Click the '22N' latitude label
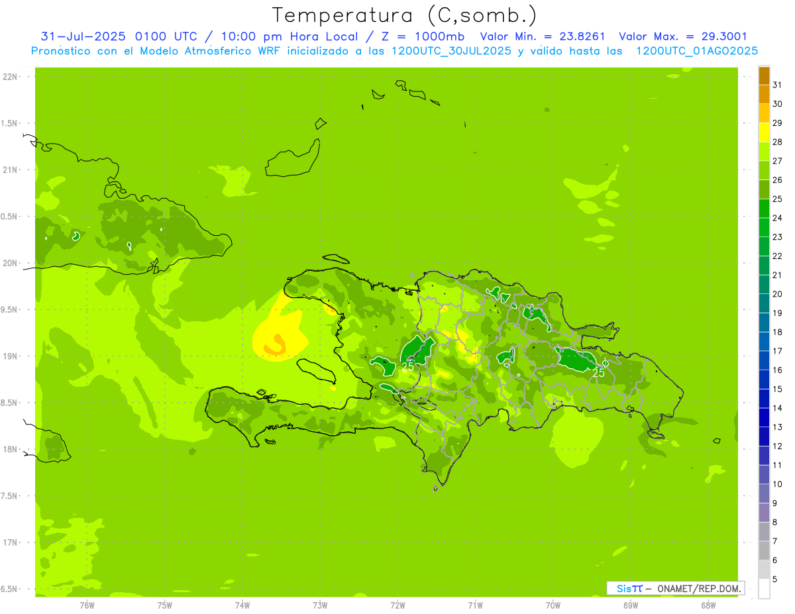 point(9,77)
